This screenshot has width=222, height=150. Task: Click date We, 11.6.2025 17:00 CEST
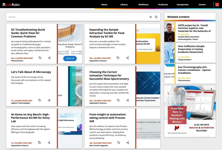(x=100, y=101)
